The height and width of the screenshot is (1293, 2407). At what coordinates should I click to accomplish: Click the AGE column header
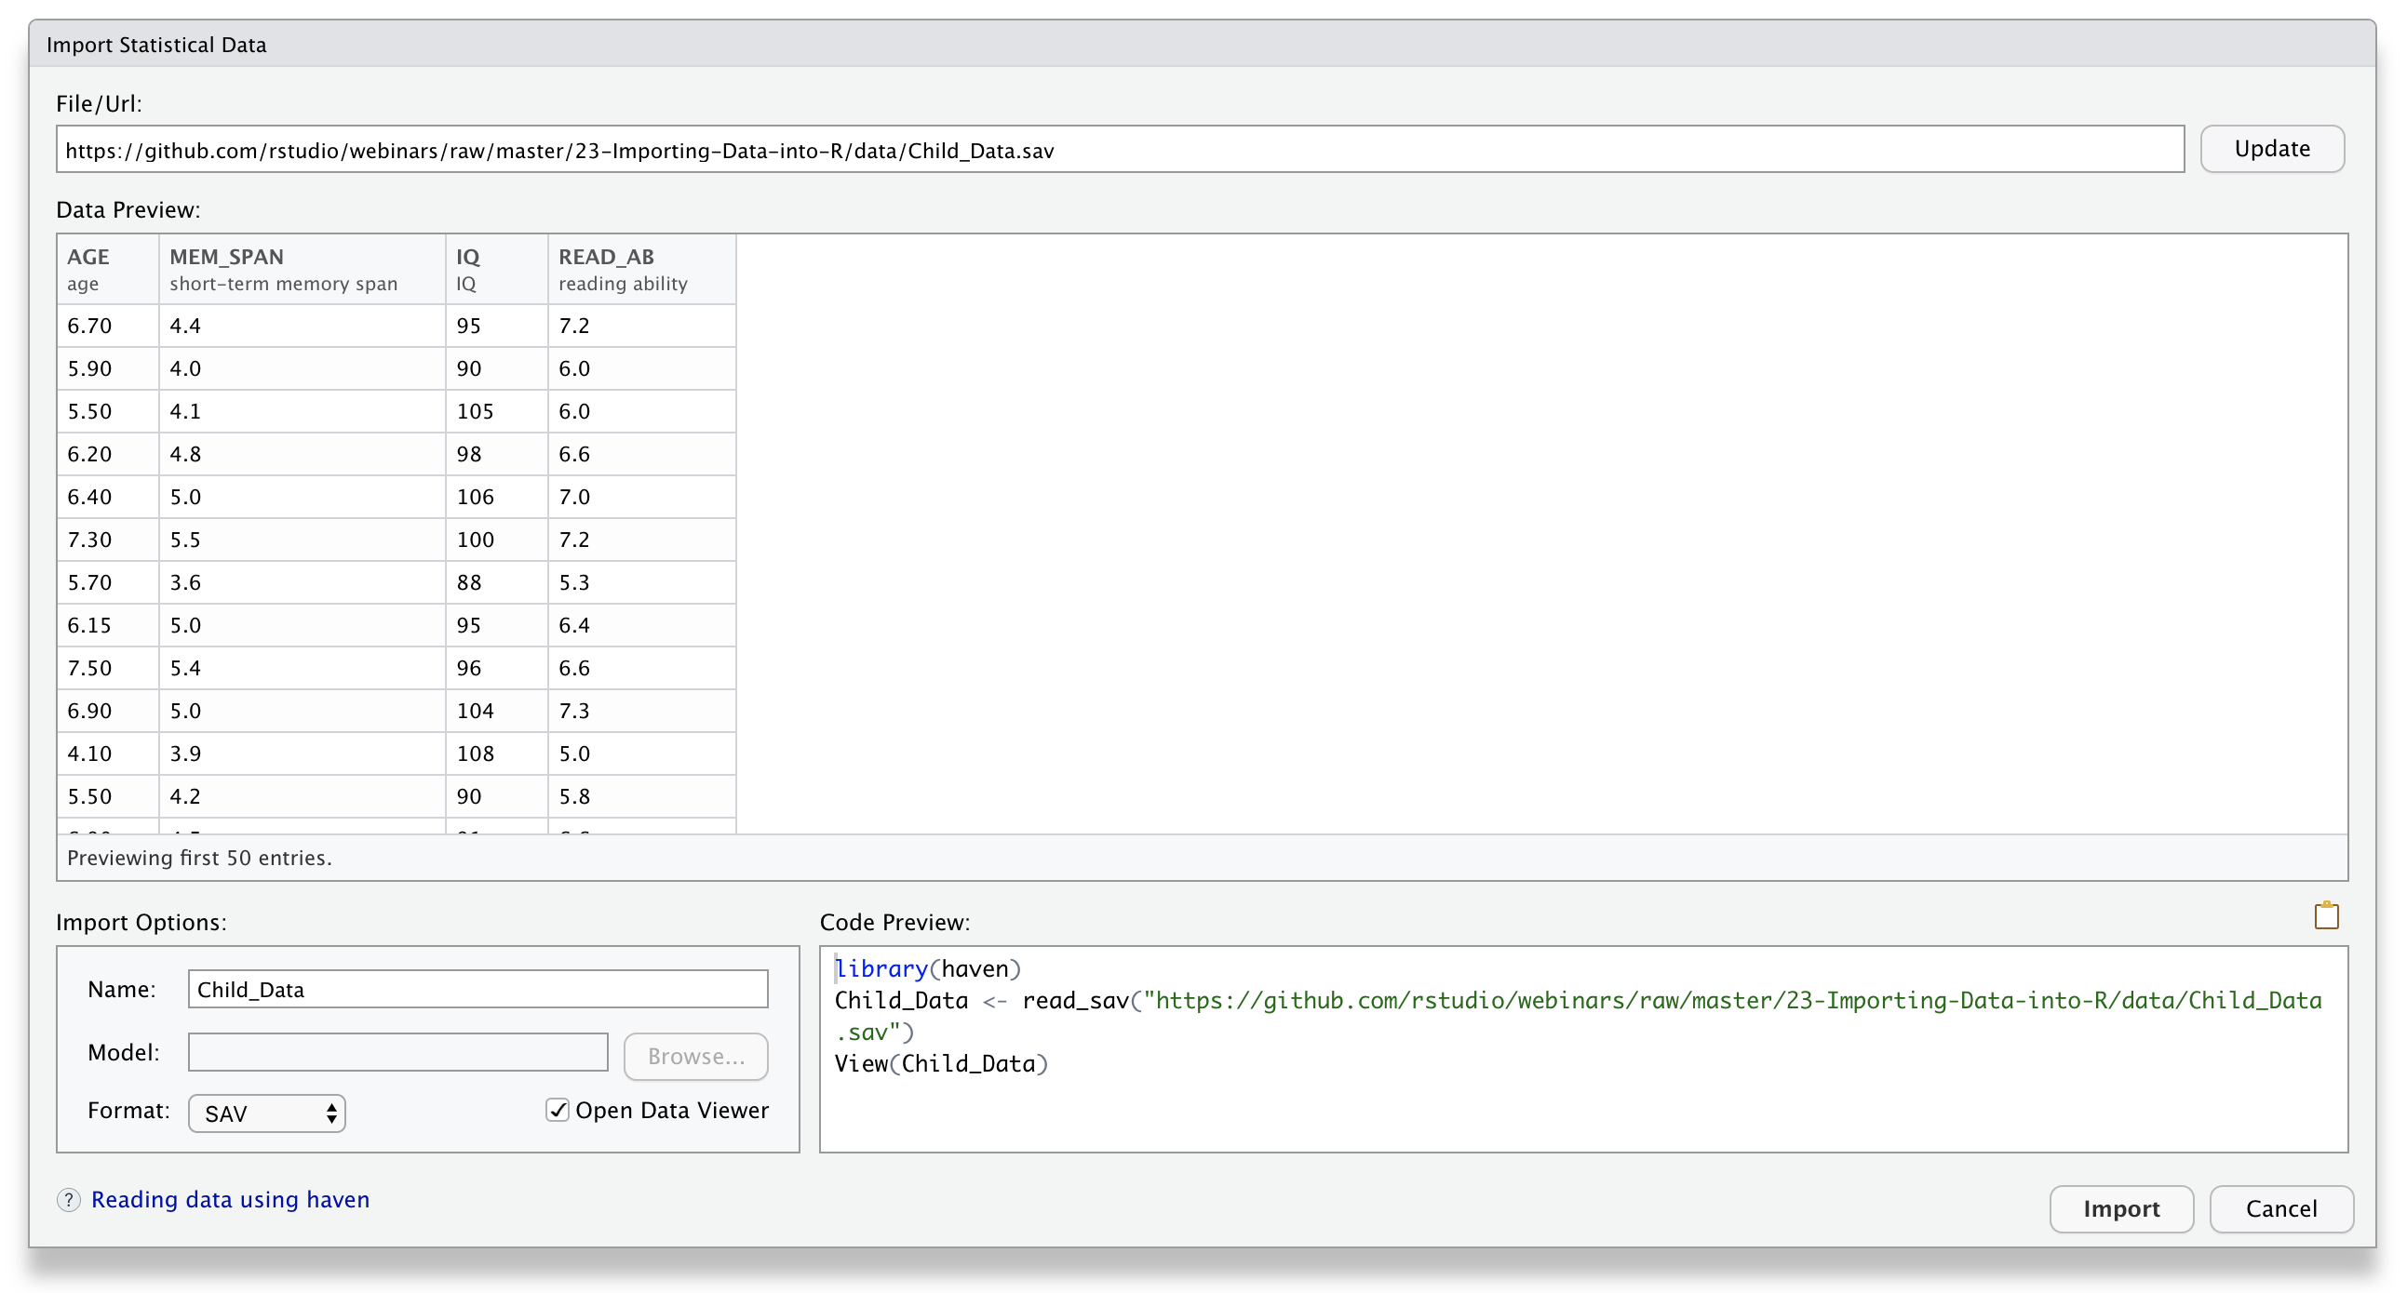107,269
